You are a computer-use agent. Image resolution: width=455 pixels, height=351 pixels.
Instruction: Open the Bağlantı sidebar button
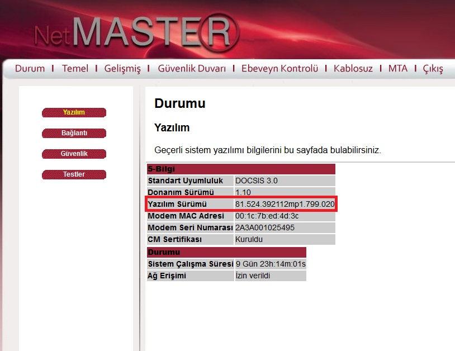pyautogui.click(x=74, y=133)
